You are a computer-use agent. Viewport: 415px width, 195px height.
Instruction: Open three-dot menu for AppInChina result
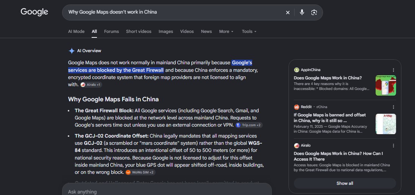click(393, 70)
